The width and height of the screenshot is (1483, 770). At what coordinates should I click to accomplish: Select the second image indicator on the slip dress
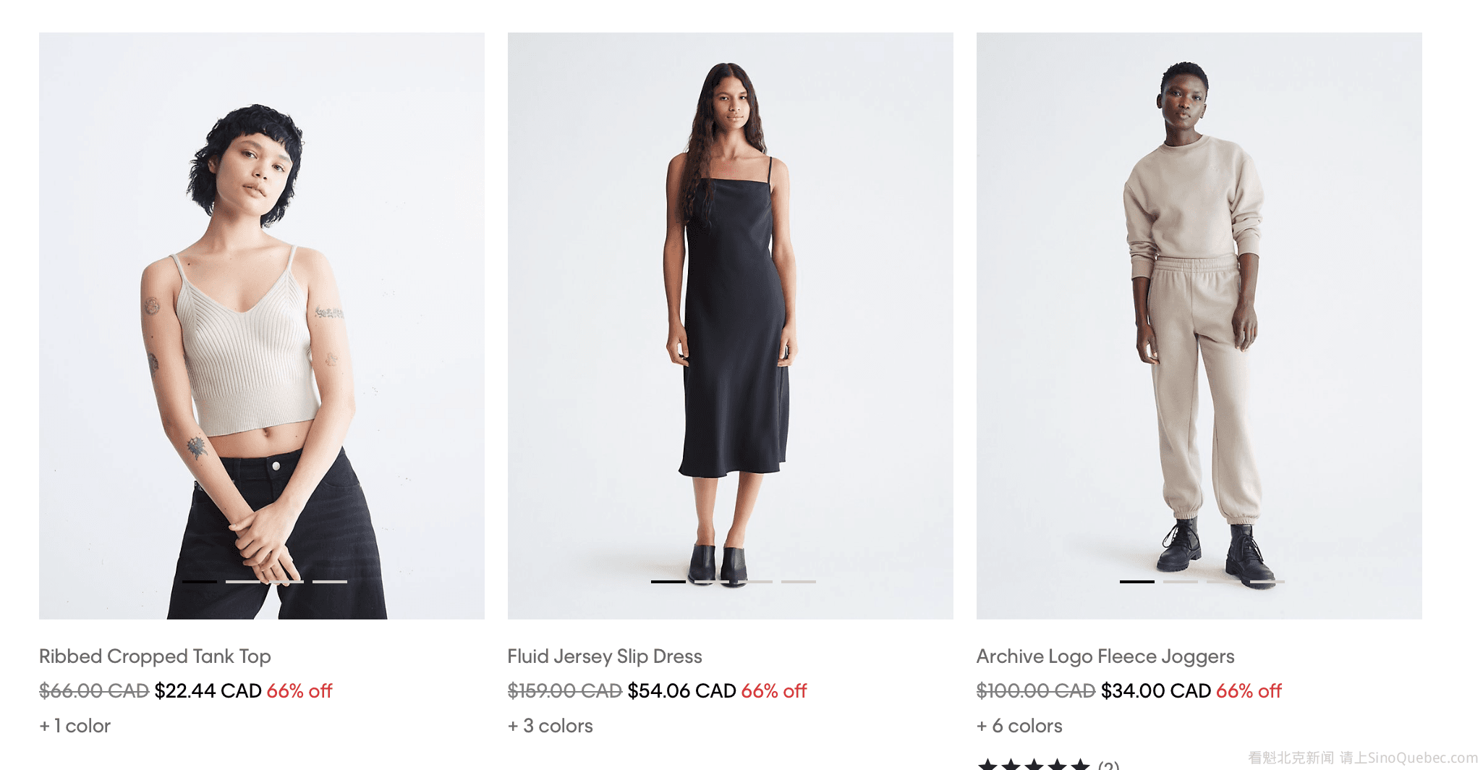[712, 581]
